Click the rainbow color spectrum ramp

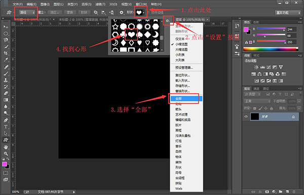click(x=271, y=49)
